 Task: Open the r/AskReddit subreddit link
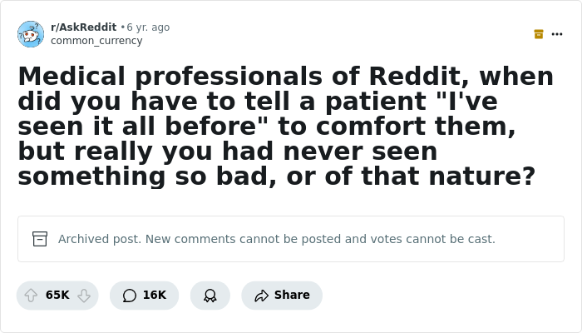(x=83, y=27)
